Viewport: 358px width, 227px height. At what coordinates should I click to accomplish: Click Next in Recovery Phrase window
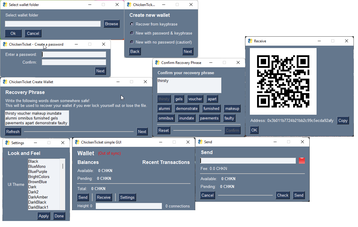click(x=142, y=132)
